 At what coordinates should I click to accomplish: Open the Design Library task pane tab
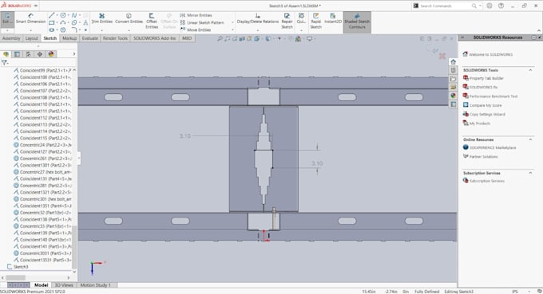(453, 70)
